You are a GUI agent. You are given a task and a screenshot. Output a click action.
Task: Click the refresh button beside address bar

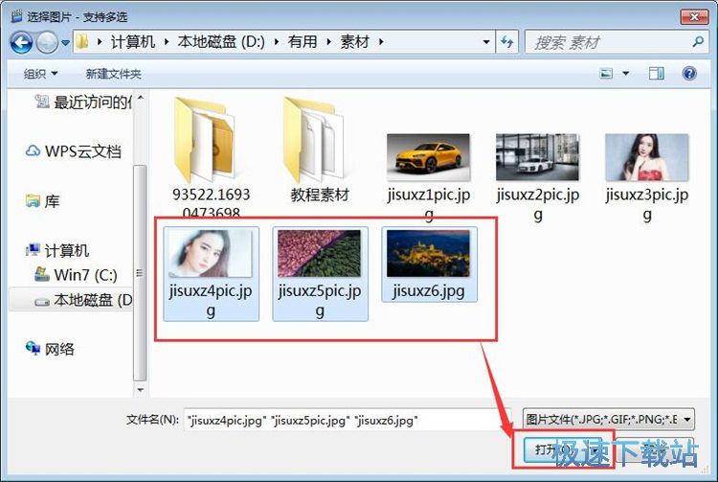pyautogui.click(x=506, y=42)
